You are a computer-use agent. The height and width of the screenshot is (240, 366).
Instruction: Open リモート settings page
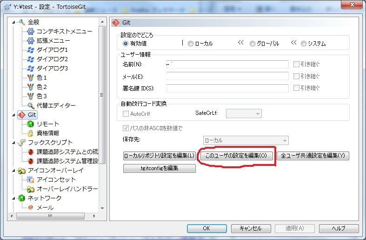48,124
